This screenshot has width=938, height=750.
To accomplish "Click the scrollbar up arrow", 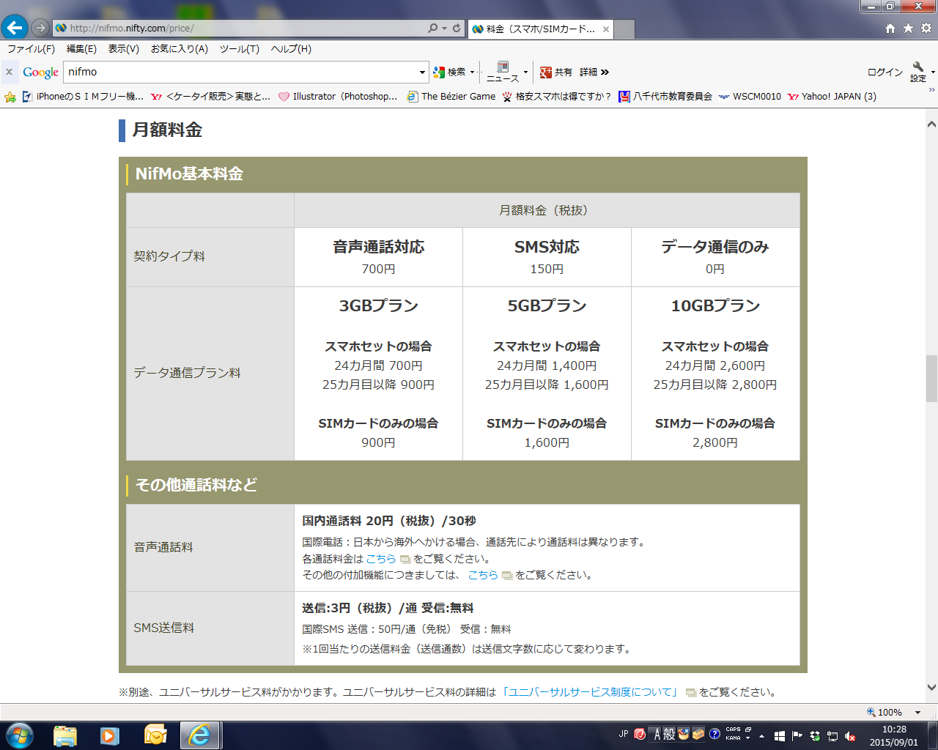I will click(x=931, y=124).
